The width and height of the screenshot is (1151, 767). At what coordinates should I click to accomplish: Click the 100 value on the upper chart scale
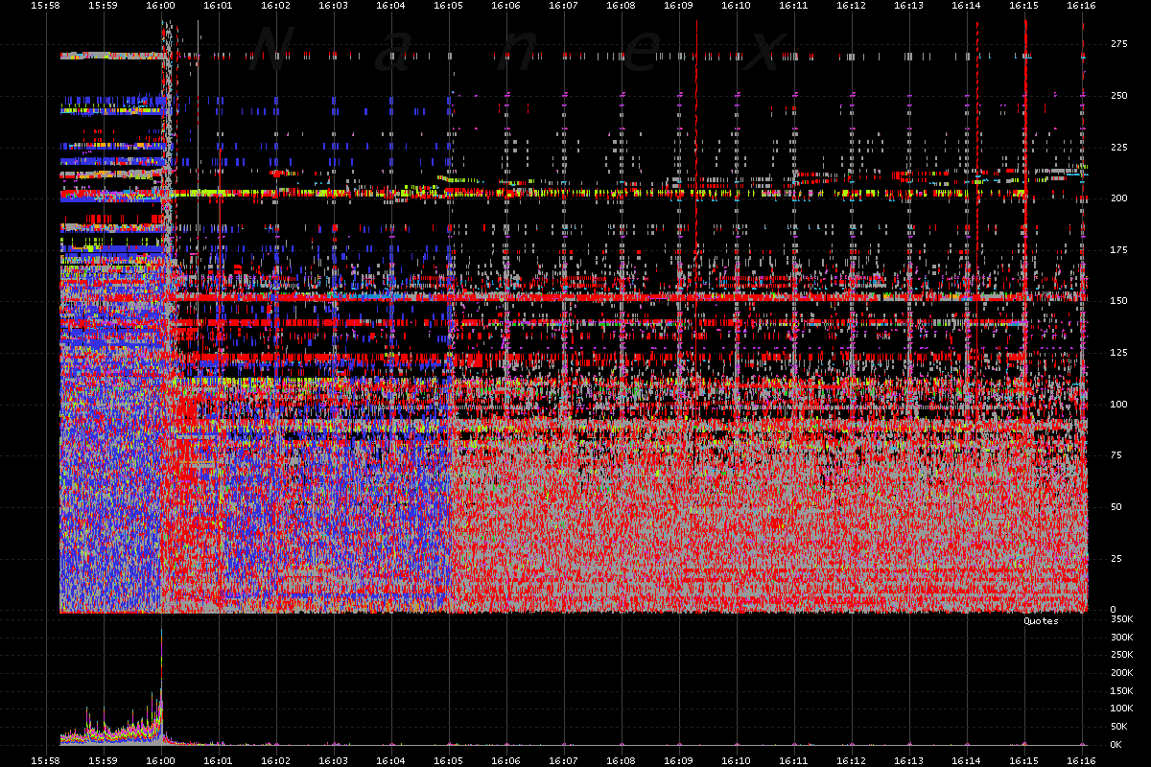[1118, 404]
